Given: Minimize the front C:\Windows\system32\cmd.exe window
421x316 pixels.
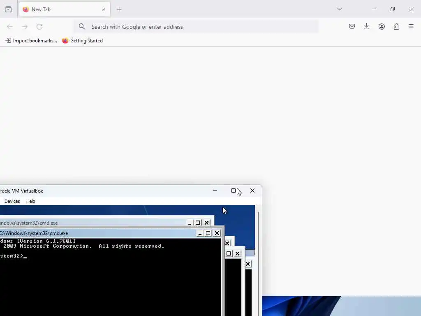Looking at the screenshot, I should tap(200, 233).
